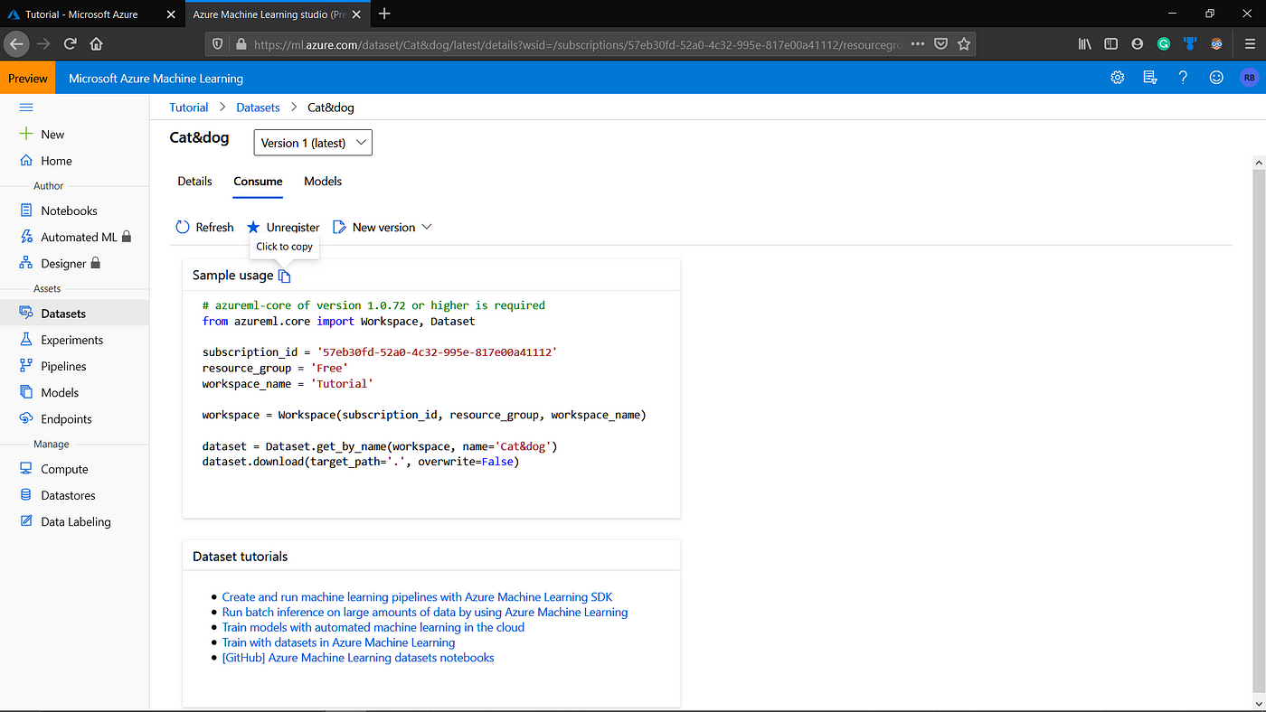
Task: Go to browser home page
Action: point(97,43)
